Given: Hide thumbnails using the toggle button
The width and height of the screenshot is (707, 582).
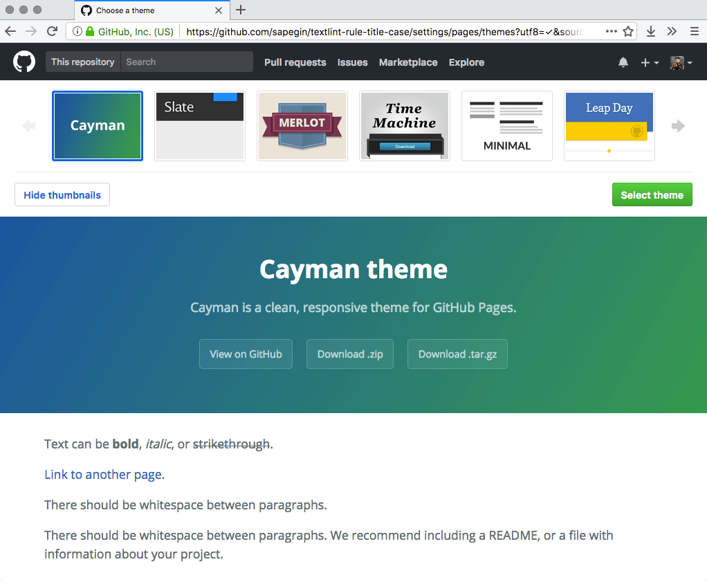Looking at the screenshot, I should (62, 194).
